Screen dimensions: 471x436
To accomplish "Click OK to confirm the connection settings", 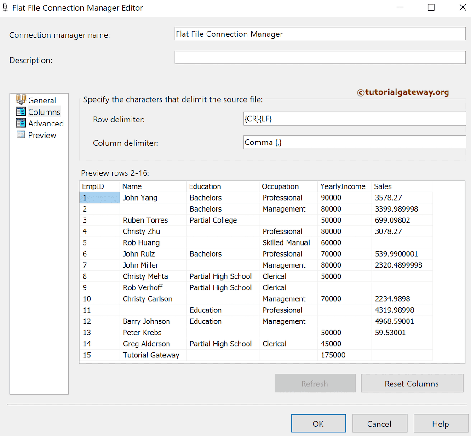I will click(318, 423).
